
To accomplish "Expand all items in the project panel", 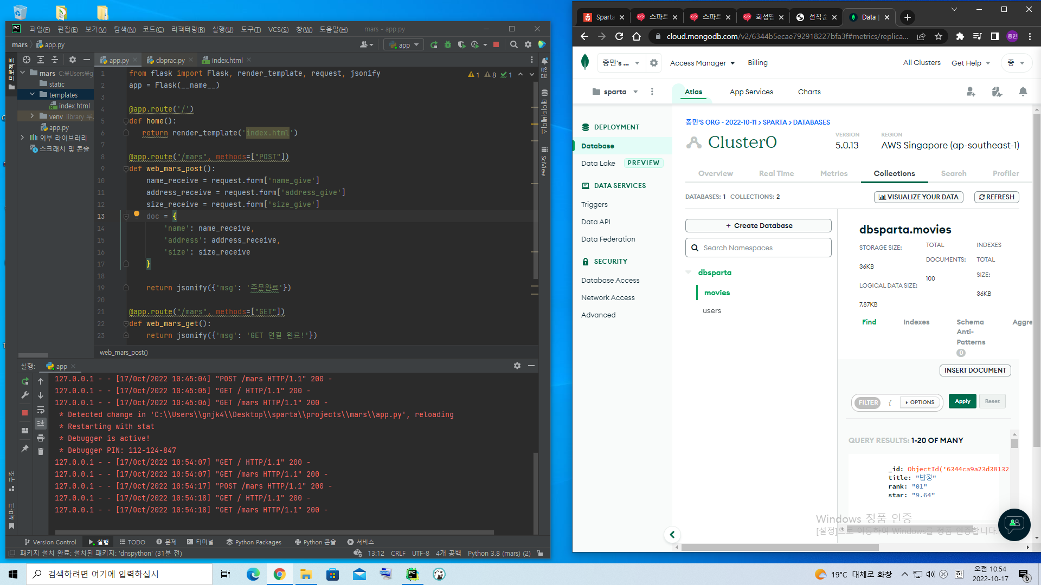I will point(41,60).
